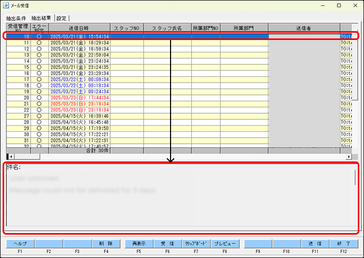Click the 送信者 column header

(x=304, y=28)
